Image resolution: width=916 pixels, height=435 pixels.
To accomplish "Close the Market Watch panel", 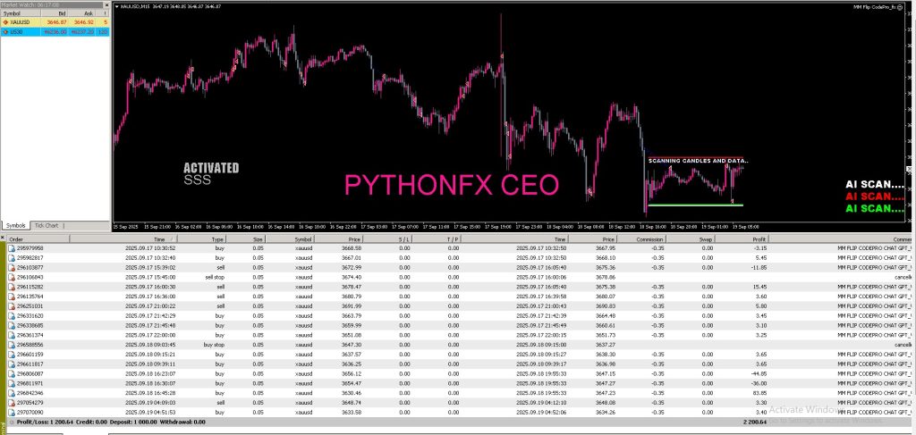I will click(x=106, y=4).
